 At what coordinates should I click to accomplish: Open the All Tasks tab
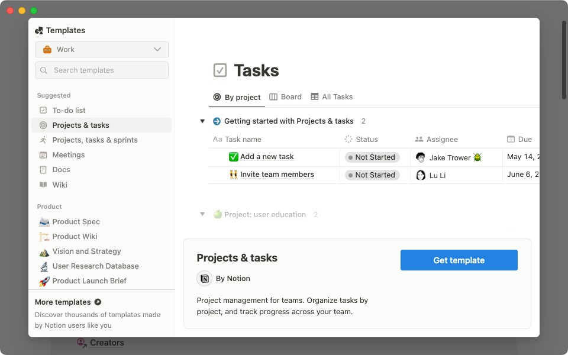(x=331, y=96)
